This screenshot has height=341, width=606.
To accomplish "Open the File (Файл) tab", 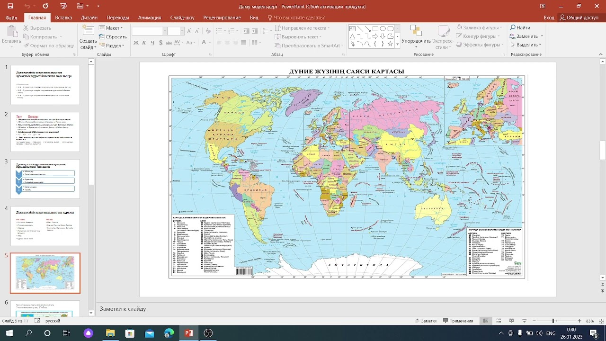I will tap(11, 18).
